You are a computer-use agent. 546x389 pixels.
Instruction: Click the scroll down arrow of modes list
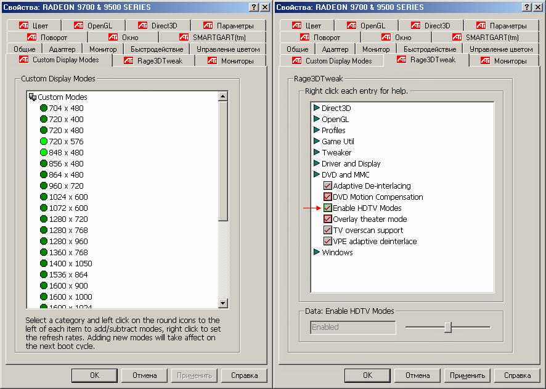tap(223, 303)
